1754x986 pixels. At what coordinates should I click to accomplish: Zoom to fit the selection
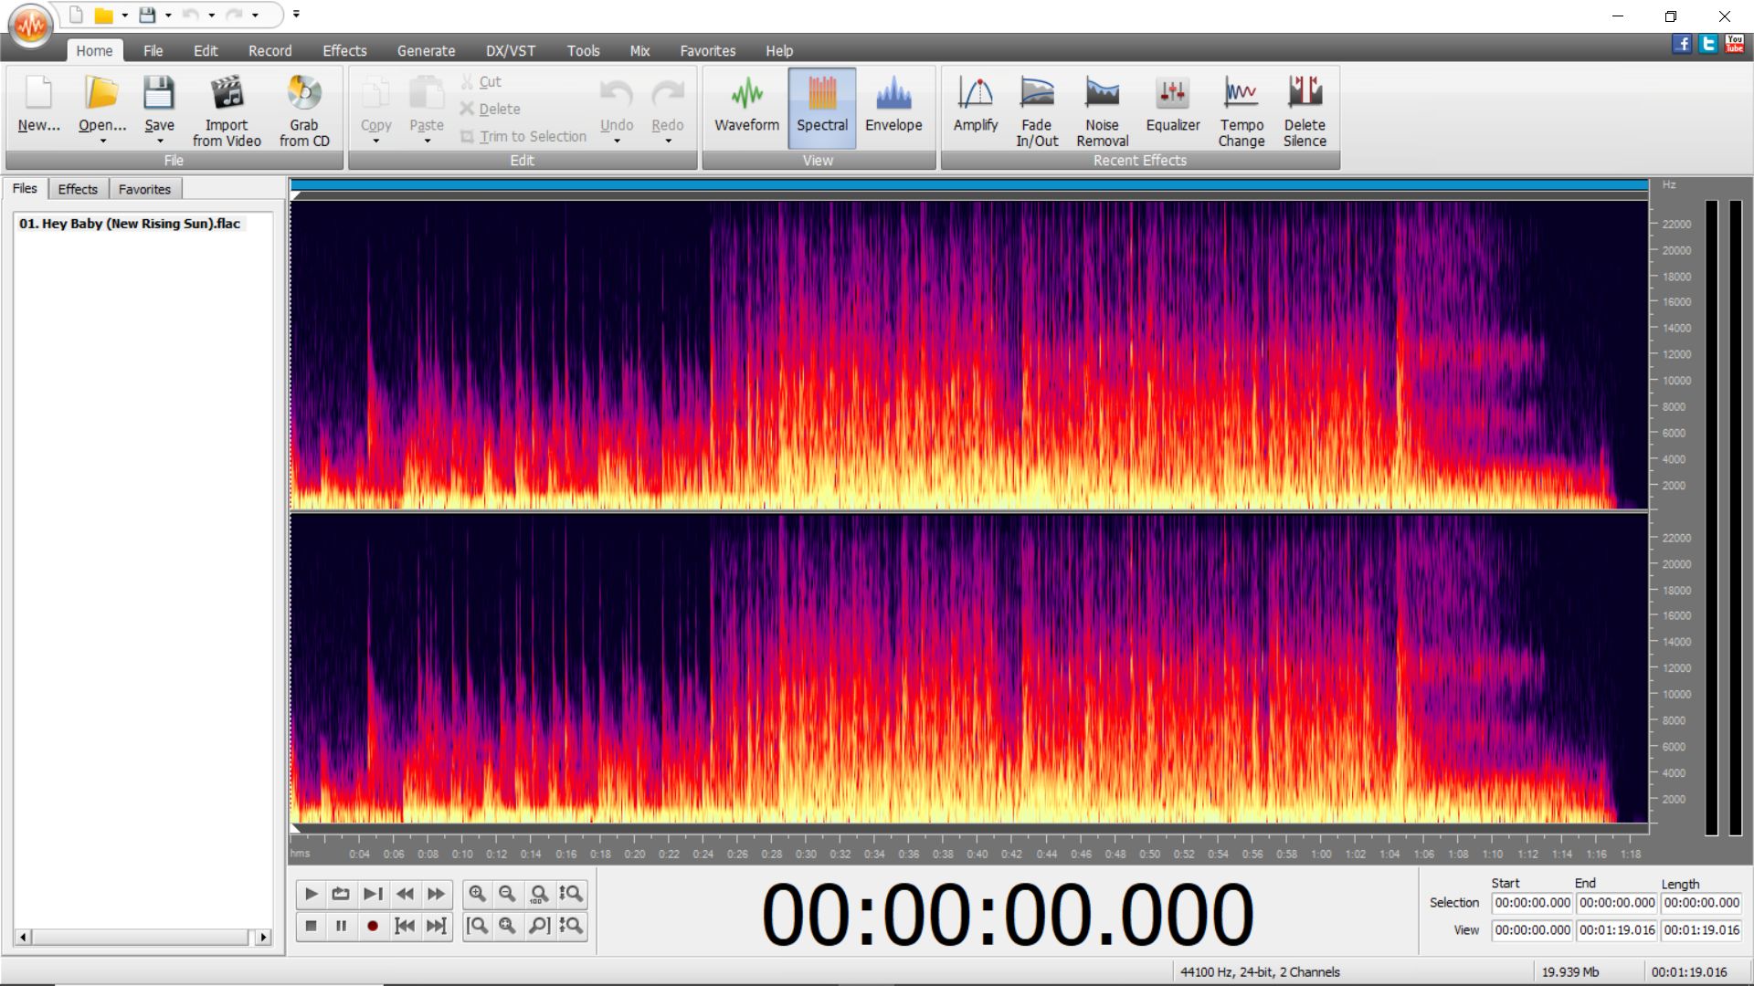(x=507, y=926)
